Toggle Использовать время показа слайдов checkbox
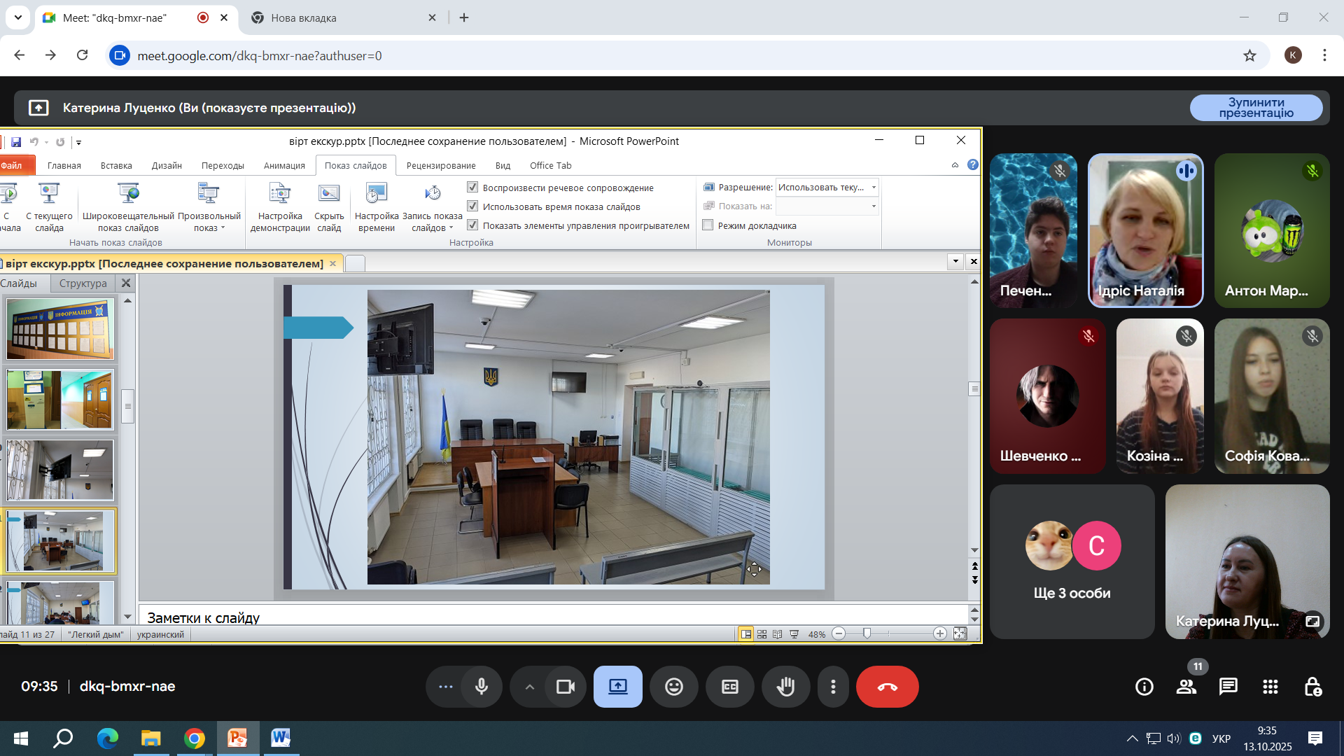The width and height of the screenshot is (1344, 756). point(472,206)
